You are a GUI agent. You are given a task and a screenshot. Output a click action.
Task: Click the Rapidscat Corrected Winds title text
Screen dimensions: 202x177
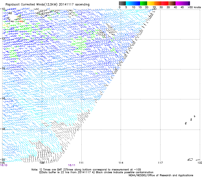tap(47, 5)
